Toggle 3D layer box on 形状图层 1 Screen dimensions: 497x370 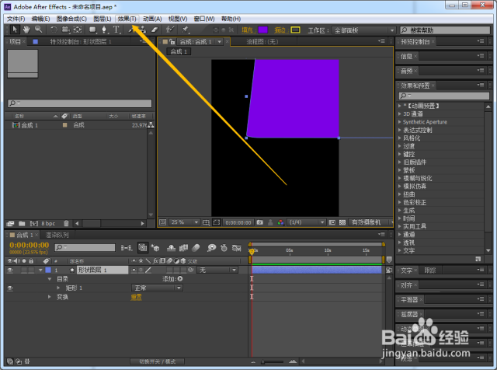pyautogui.click(x=183, y=270)
